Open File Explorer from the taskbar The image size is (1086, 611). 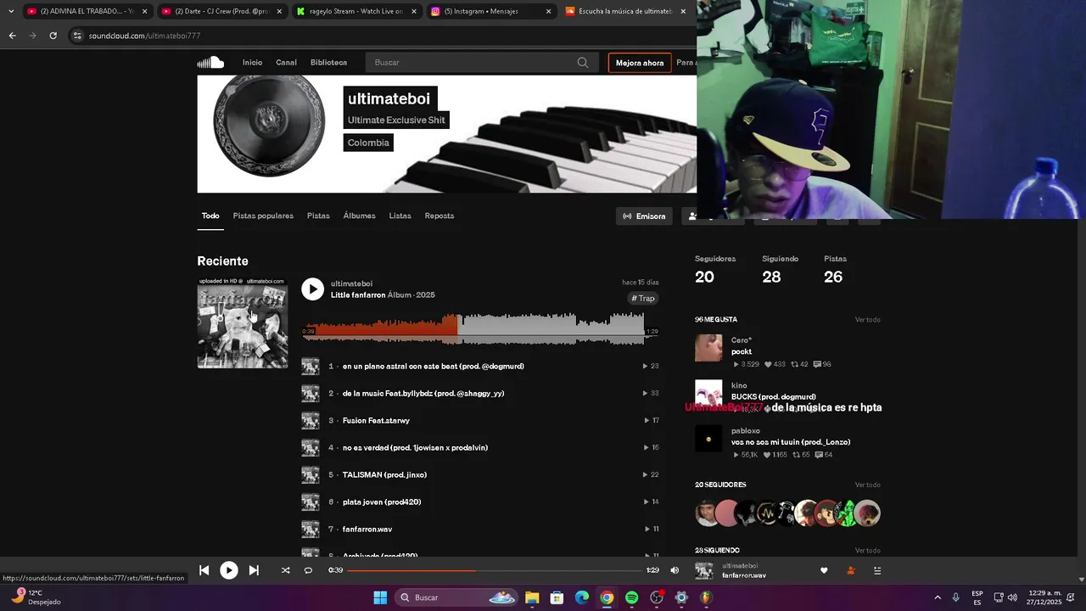point(532,597)
